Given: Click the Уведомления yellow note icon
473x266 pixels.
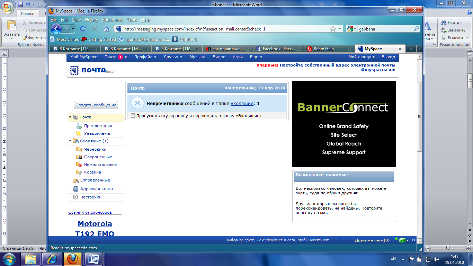Looking at the screenshot, I should pyautogui.click(x=79, y=133).
